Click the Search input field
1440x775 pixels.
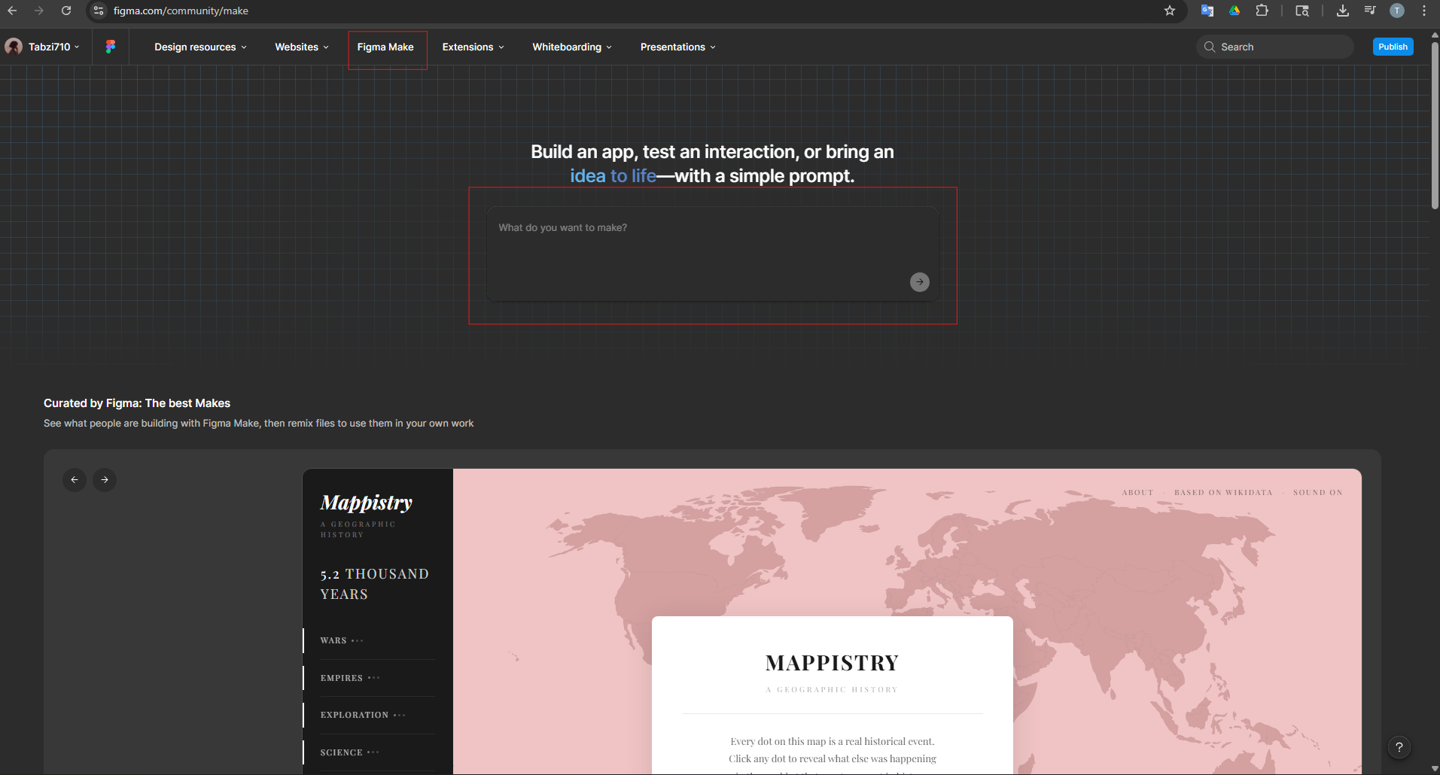pos(1274,47)
